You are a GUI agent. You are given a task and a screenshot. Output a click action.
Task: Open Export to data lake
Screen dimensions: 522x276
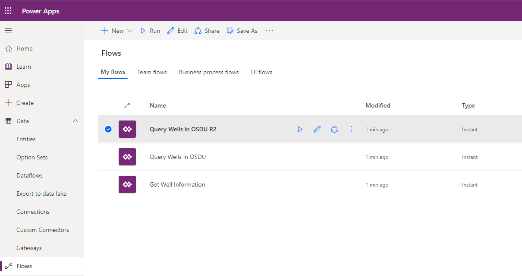41,194
